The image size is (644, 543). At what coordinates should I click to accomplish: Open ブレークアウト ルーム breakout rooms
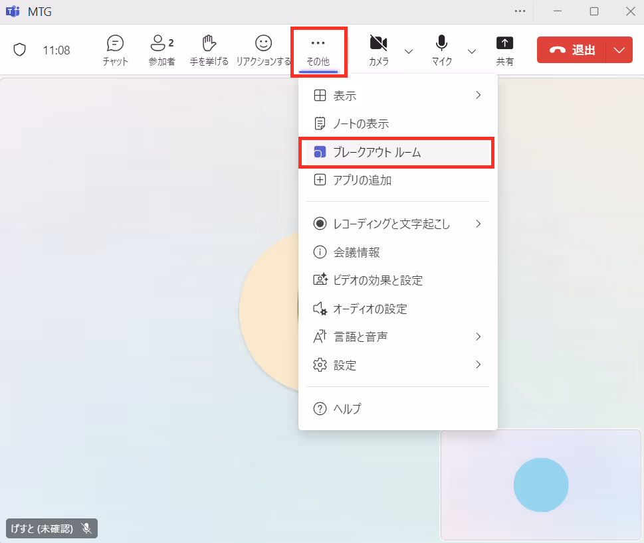pyautogui.click(x=397, y=152)
